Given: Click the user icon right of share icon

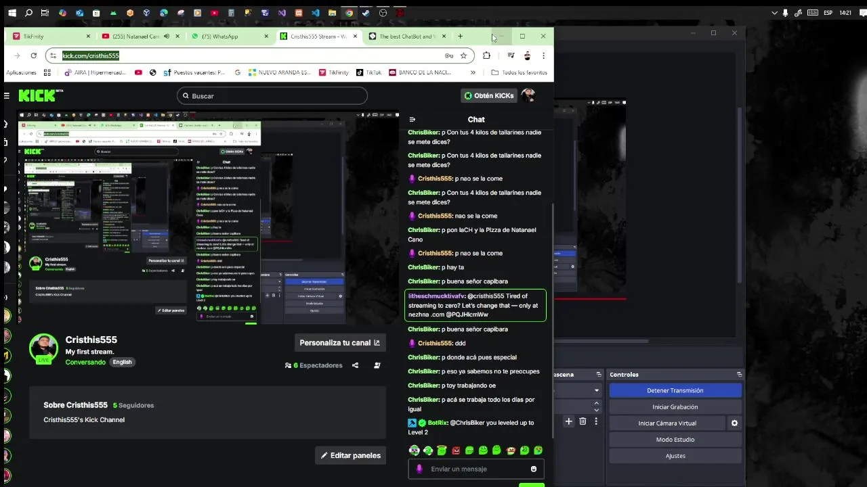Looking at the screenshot, I should pyautogui.click(x=377, y=365).
